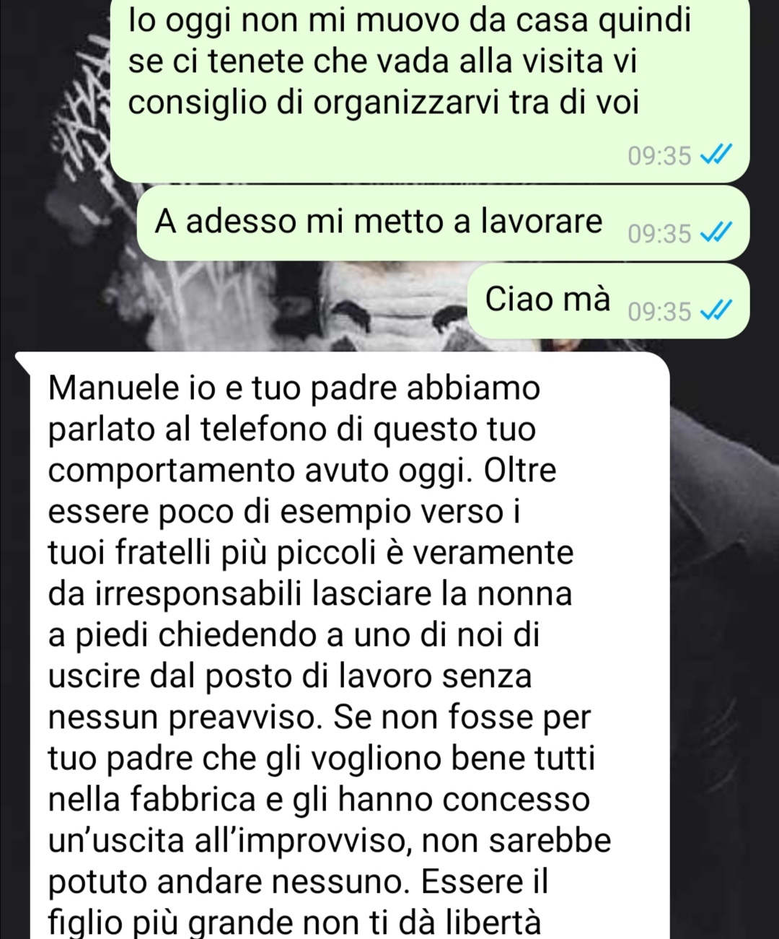This screenshot has width=779, height=939.
Task: Click the text 'consiglio di organizzarvi tra di voi'
Action: pos(384,103)
